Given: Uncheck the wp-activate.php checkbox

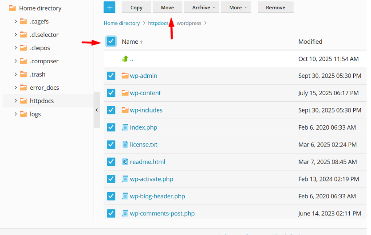Looking at the screenshot, I should (x=111, y=179).
